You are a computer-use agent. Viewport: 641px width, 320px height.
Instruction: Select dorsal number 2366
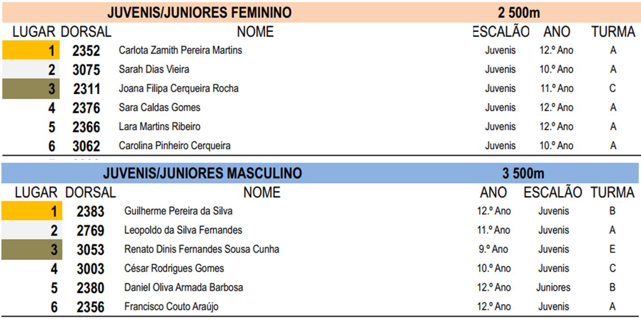coord(86,127)
